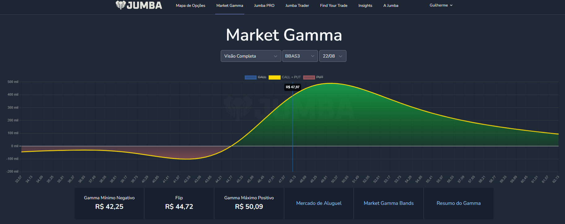Open Find Your Trade
This screenshot has width=565, height=224.
(333, 6)
